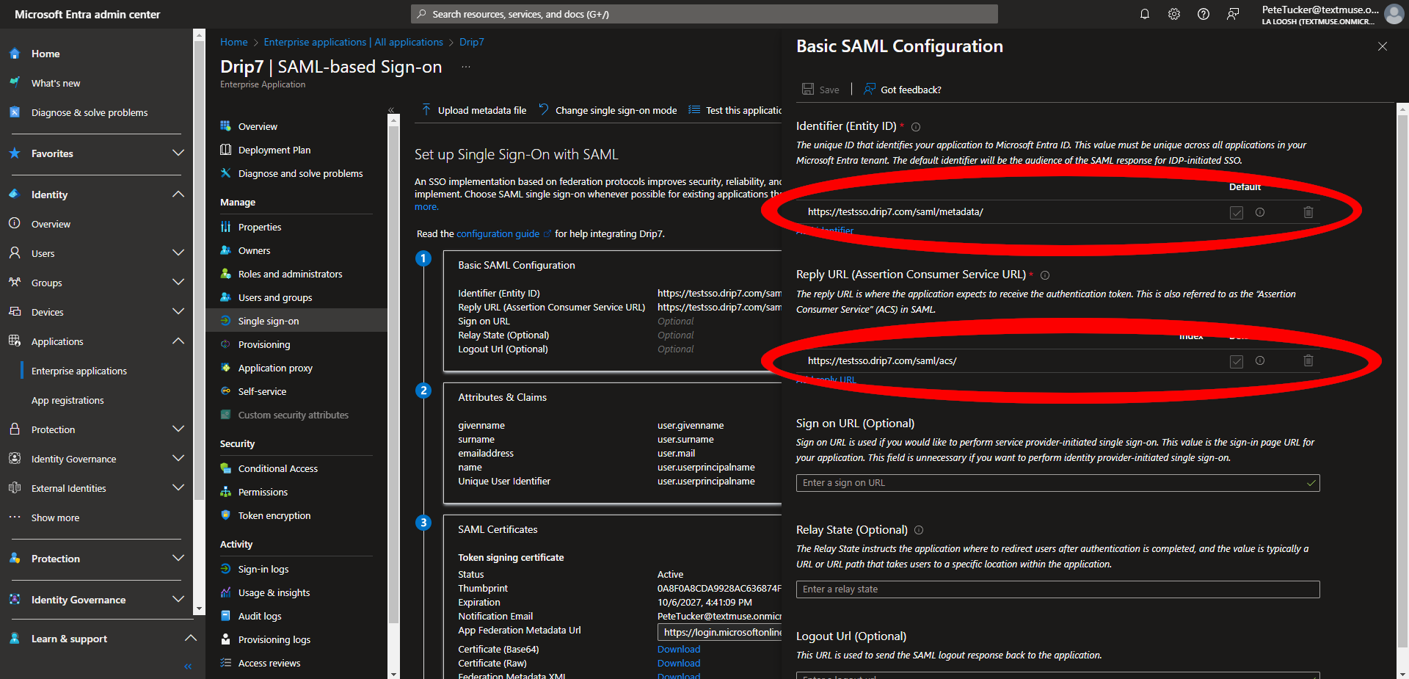Click Test this application
The width and height of the screenshot is (1409, 679).
point(735,110)
